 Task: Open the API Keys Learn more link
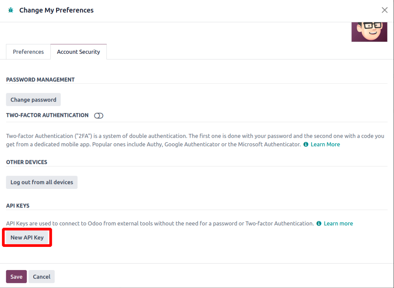(338, 223)
